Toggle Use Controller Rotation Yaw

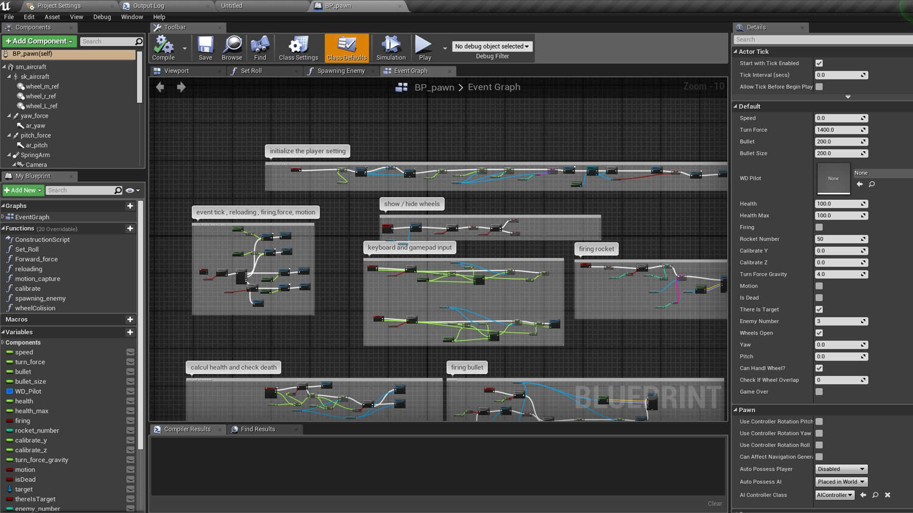tap(819, 433)
